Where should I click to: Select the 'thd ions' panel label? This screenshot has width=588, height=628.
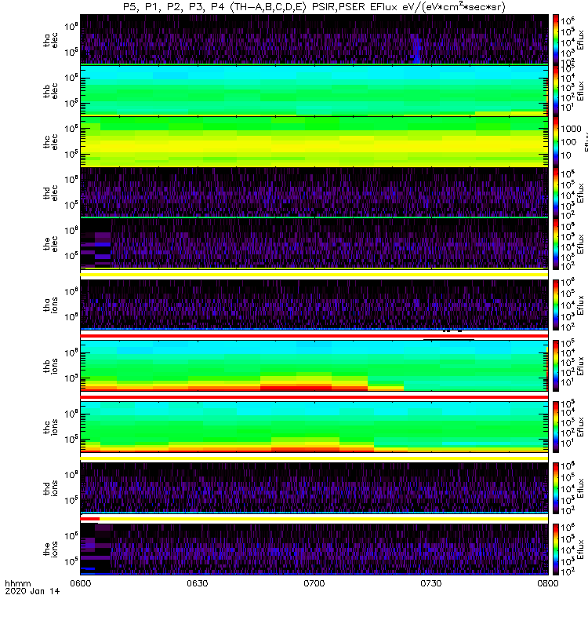(x=51, y=487)
